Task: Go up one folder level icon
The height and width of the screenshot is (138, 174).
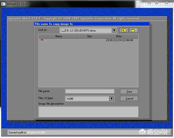Action: [124, 30]
